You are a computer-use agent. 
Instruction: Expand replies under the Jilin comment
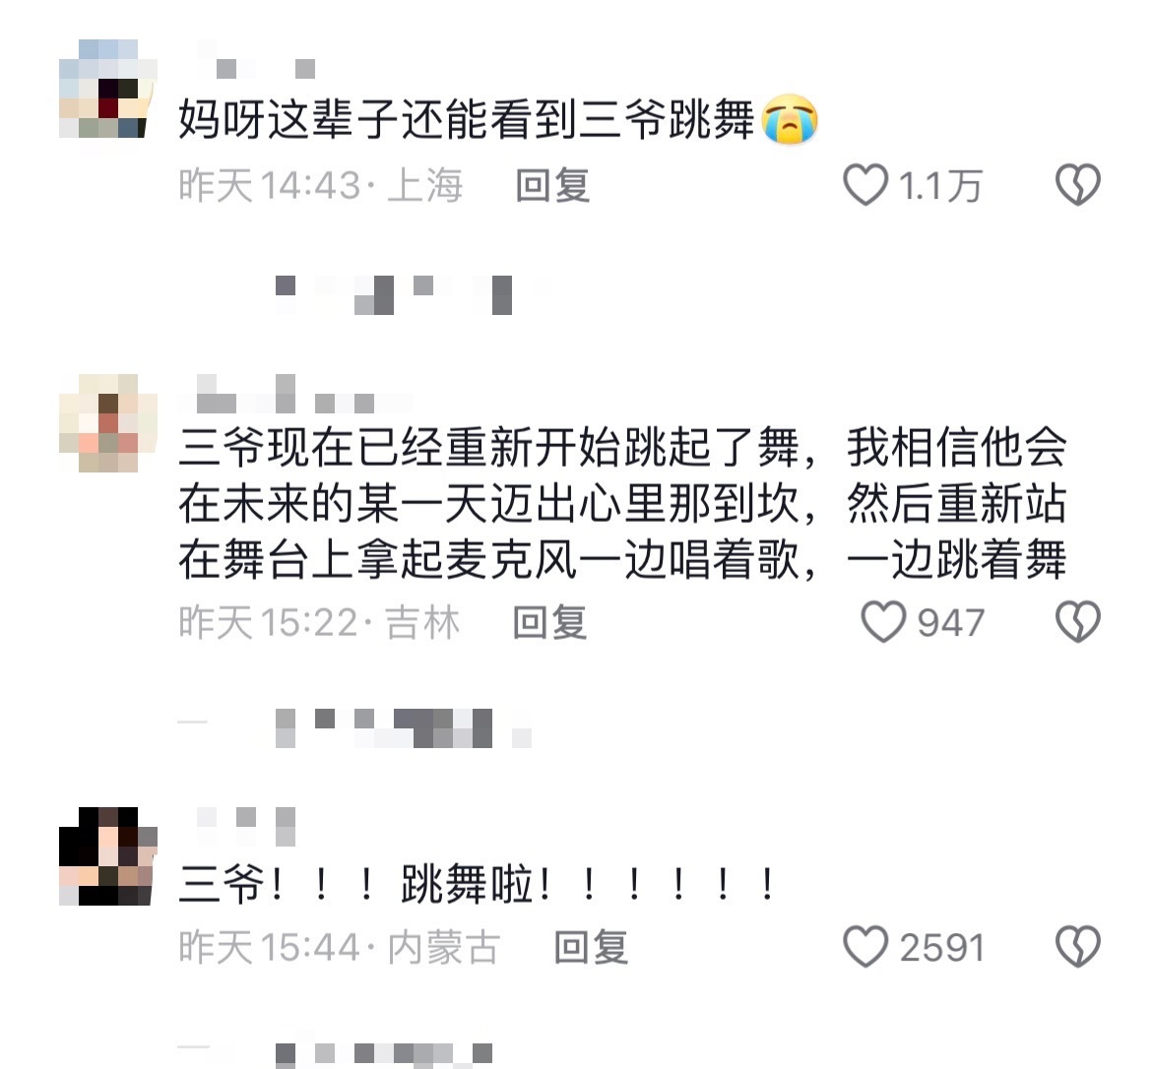(x=403, y=728)
